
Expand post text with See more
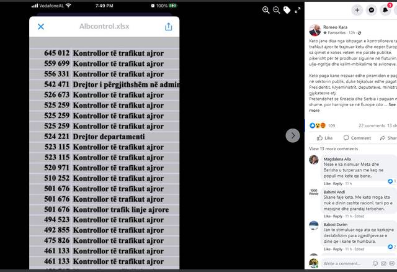click(352, 107)
